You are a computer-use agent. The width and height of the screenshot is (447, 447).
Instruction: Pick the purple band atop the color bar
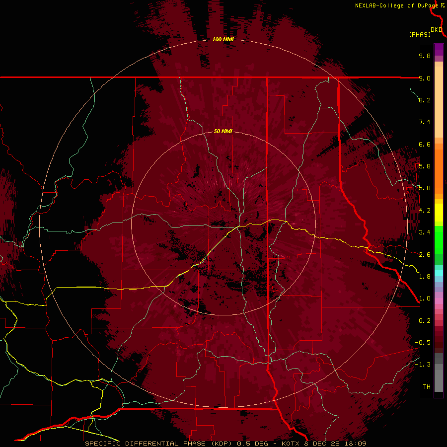[439, 50]
